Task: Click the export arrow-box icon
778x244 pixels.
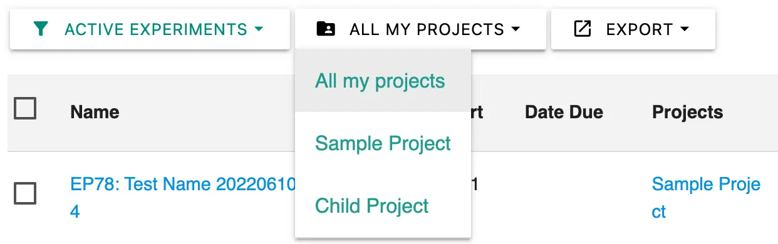Action: pyautogui.click(x=583, y=29)
